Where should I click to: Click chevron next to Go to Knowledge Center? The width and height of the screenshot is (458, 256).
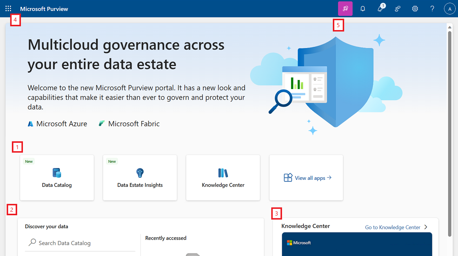coord(426,227)
